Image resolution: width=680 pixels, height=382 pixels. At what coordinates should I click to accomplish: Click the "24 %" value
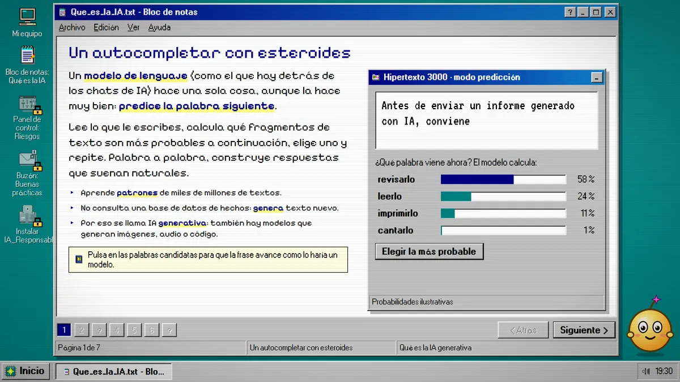pos(586,196)
